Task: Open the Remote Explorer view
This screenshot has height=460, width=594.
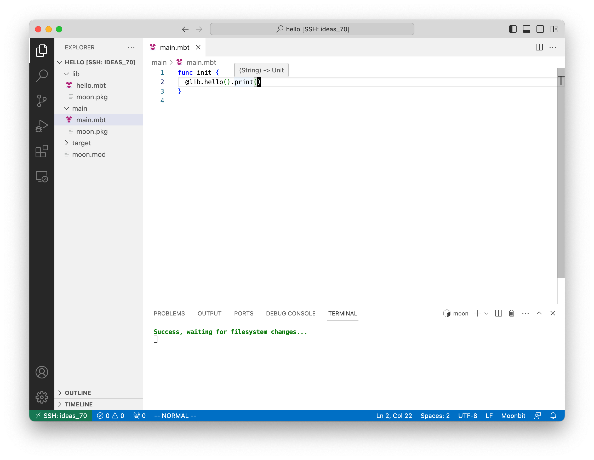Action: [x=42, y=177]
